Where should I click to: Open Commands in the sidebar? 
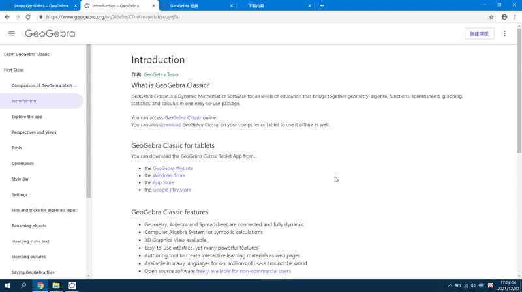click(x=23, y=164)
